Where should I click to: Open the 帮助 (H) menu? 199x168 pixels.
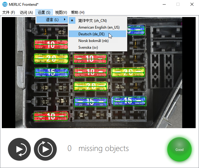click(x=78, y=12)
